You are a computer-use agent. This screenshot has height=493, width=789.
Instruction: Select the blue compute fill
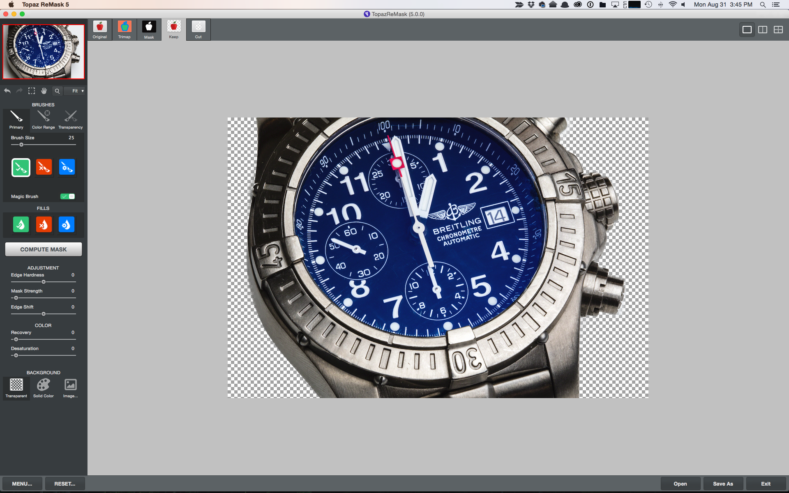click(x=67, y=225)
